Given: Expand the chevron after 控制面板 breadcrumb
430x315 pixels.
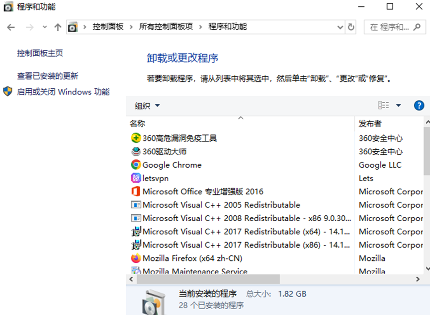Looking at the screenshot, I should pyautogui.click(x=131, y=27).
